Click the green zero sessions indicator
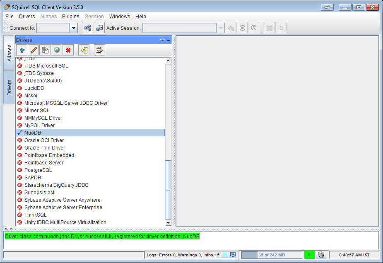 309,255
